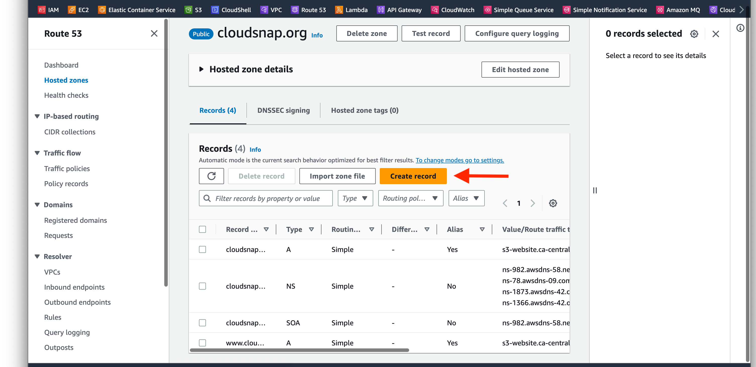The height and width of the screenshot is (367, 756).
Task: Select the NS record checkbox
Action: (202, 286)
